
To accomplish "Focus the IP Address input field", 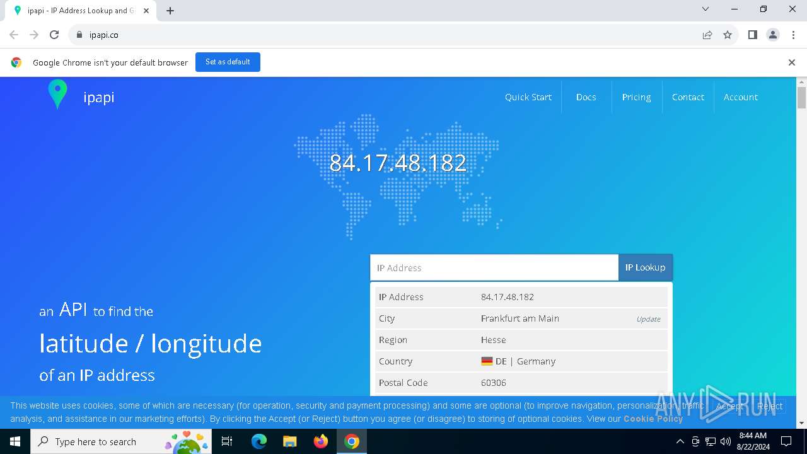I will pos(494,267).
